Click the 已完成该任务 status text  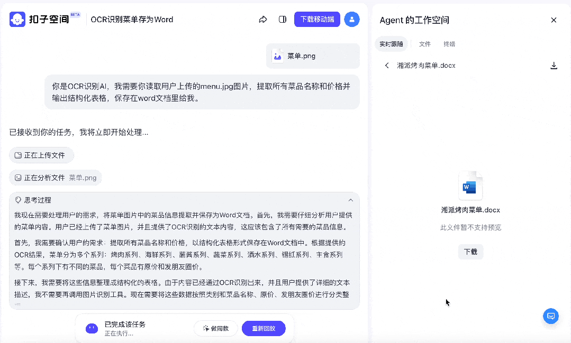pos(125,324)
